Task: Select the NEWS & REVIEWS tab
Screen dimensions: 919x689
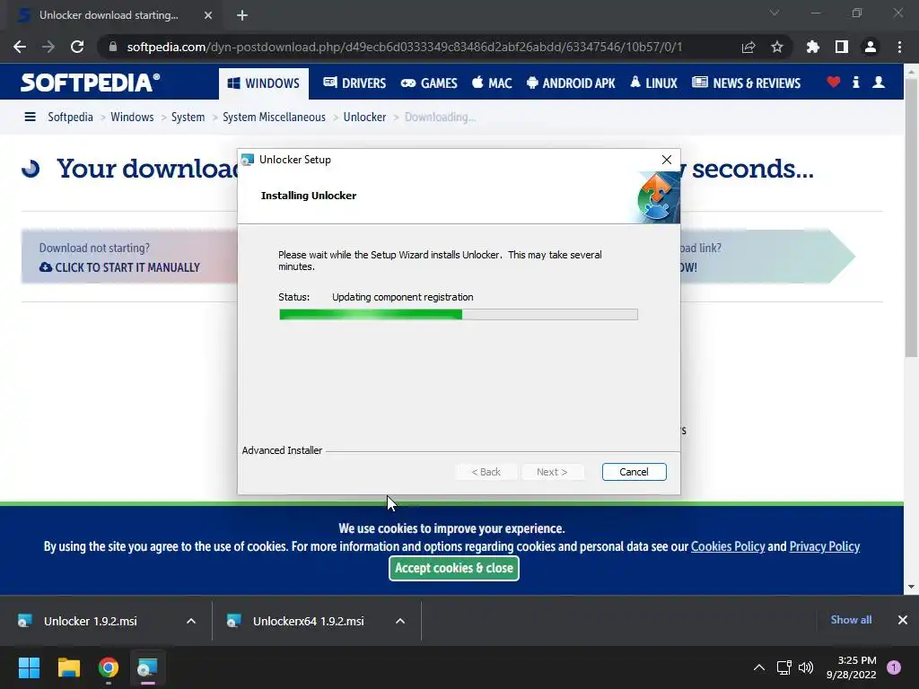Action: [x=746, y=83]
